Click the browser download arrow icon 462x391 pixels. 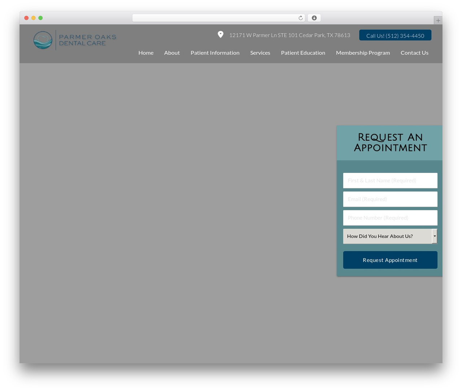tap(314, 18)
